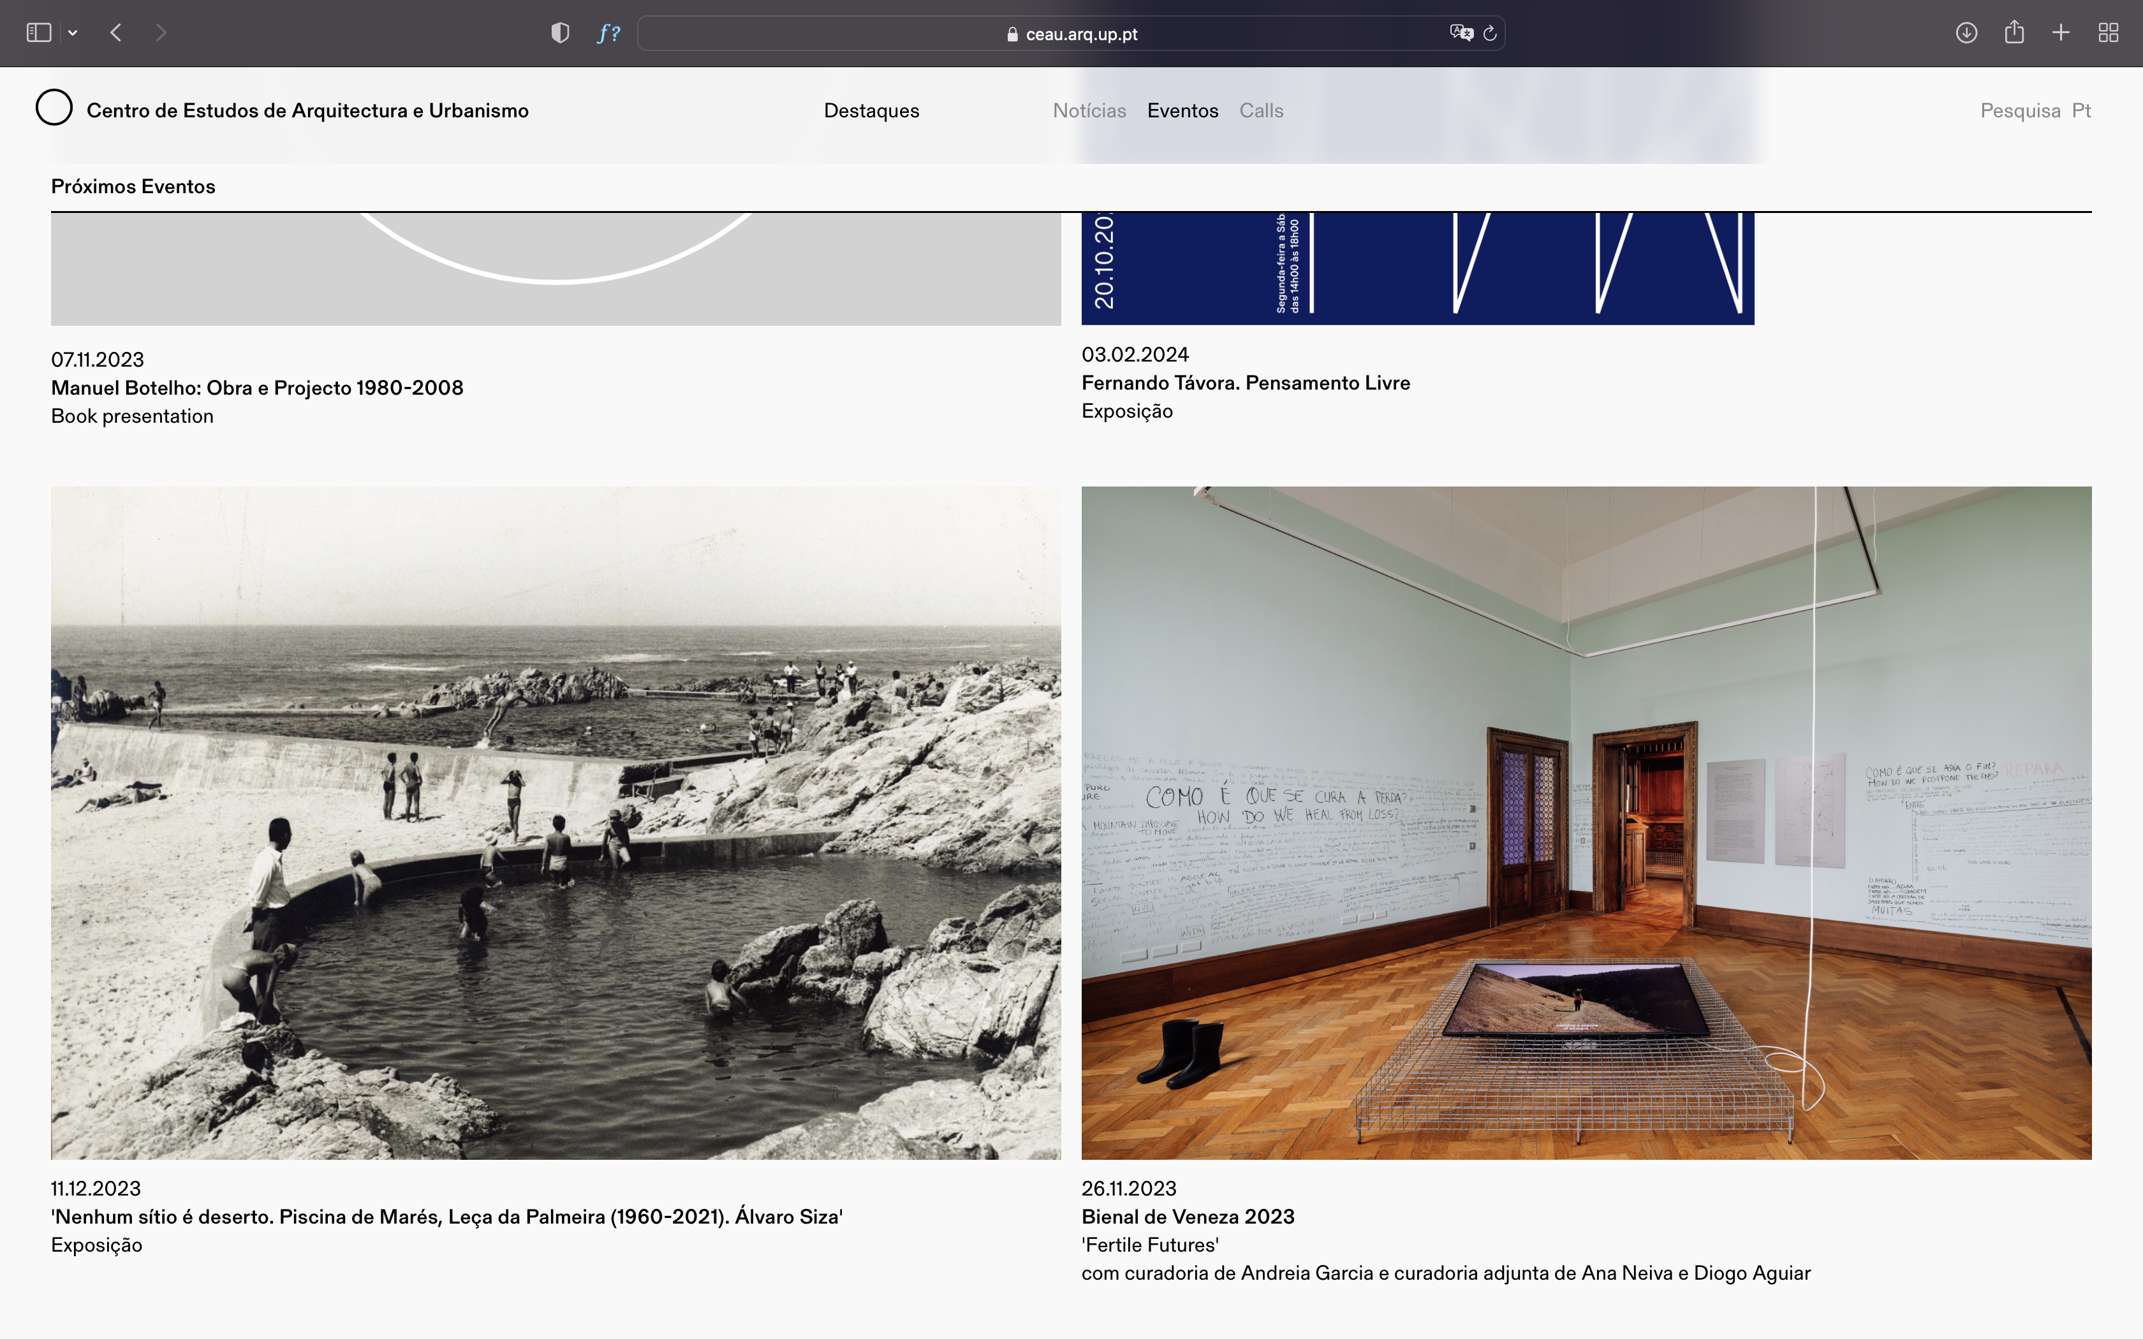Click the f? extension icon
This screenshot has width=2143, height=1339.
tap(608, 33)
